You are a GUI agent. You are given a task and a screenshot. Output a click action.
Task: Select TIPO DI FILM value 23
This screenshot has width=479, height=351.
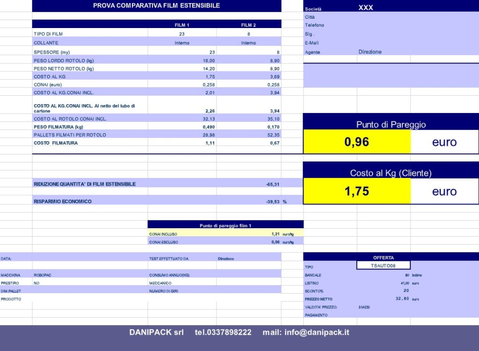(181, 34)
